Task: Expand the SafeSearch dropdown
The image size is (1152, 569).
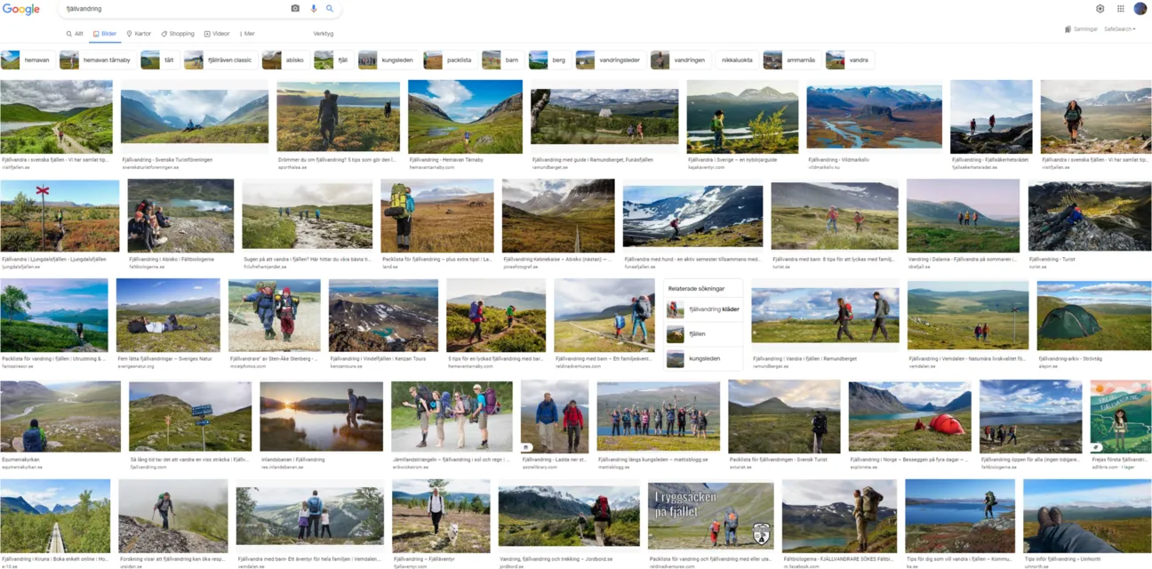Action: click(1119, 29)
